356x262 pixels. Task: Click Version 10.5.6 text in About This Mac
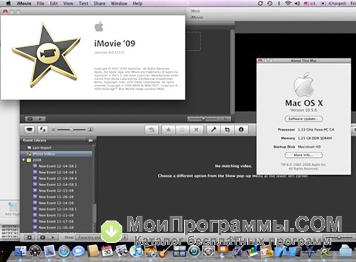pos(304,110)
